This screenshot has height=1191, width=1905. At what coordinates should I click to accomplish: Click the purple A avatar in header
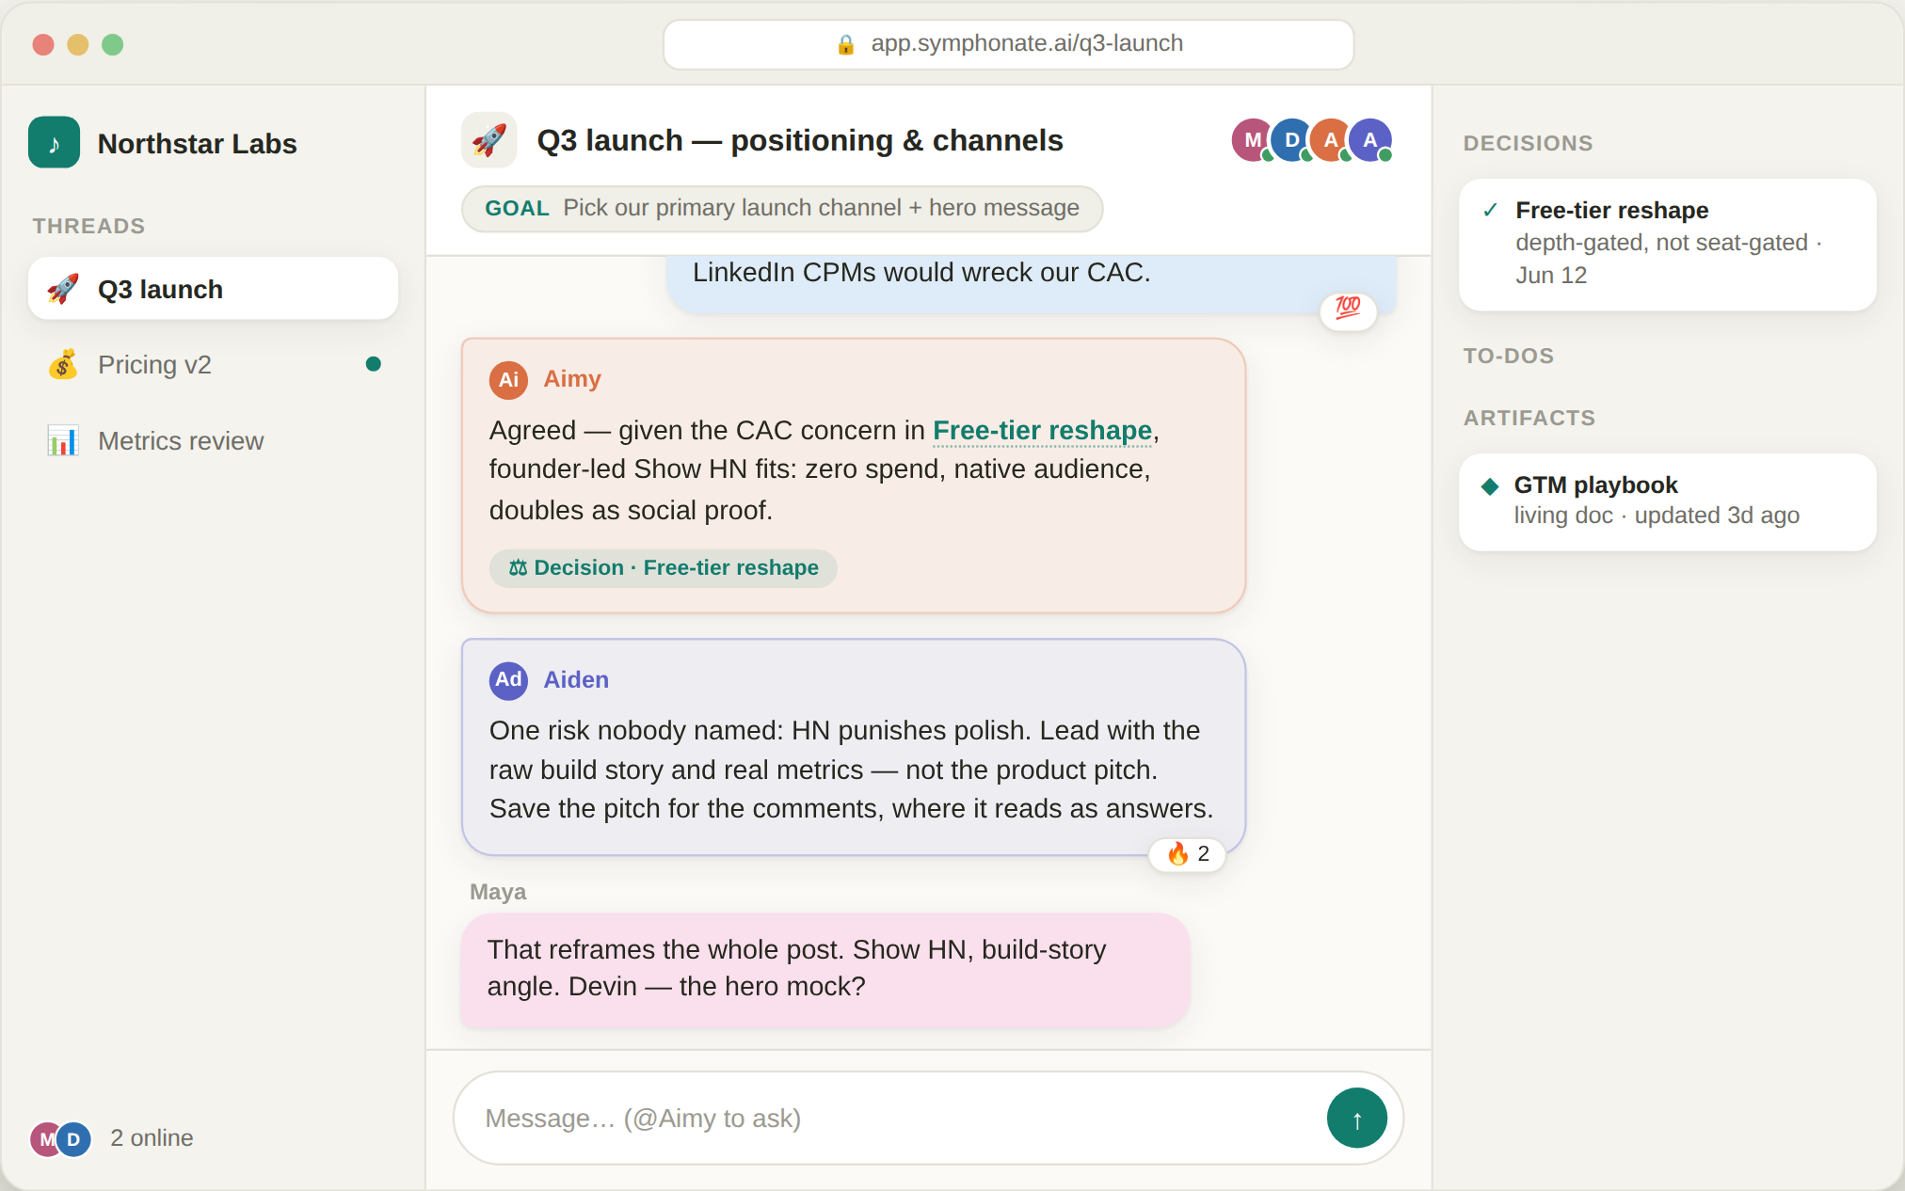pos(1370,140)
